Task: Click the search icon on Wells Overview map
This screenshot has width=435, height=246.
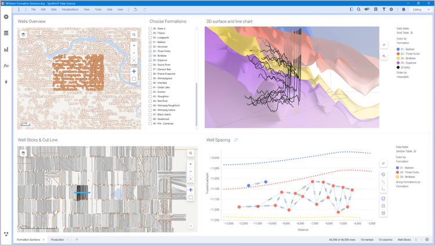Action: [134, 35]
